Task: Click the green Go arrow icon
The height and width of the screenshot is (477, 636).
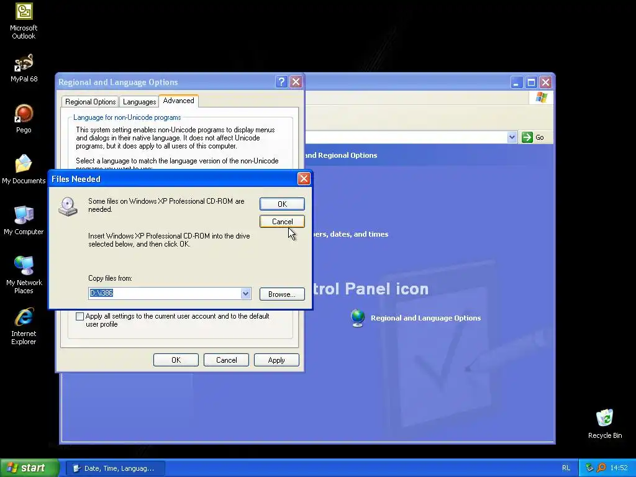Action: pos(527,137)
